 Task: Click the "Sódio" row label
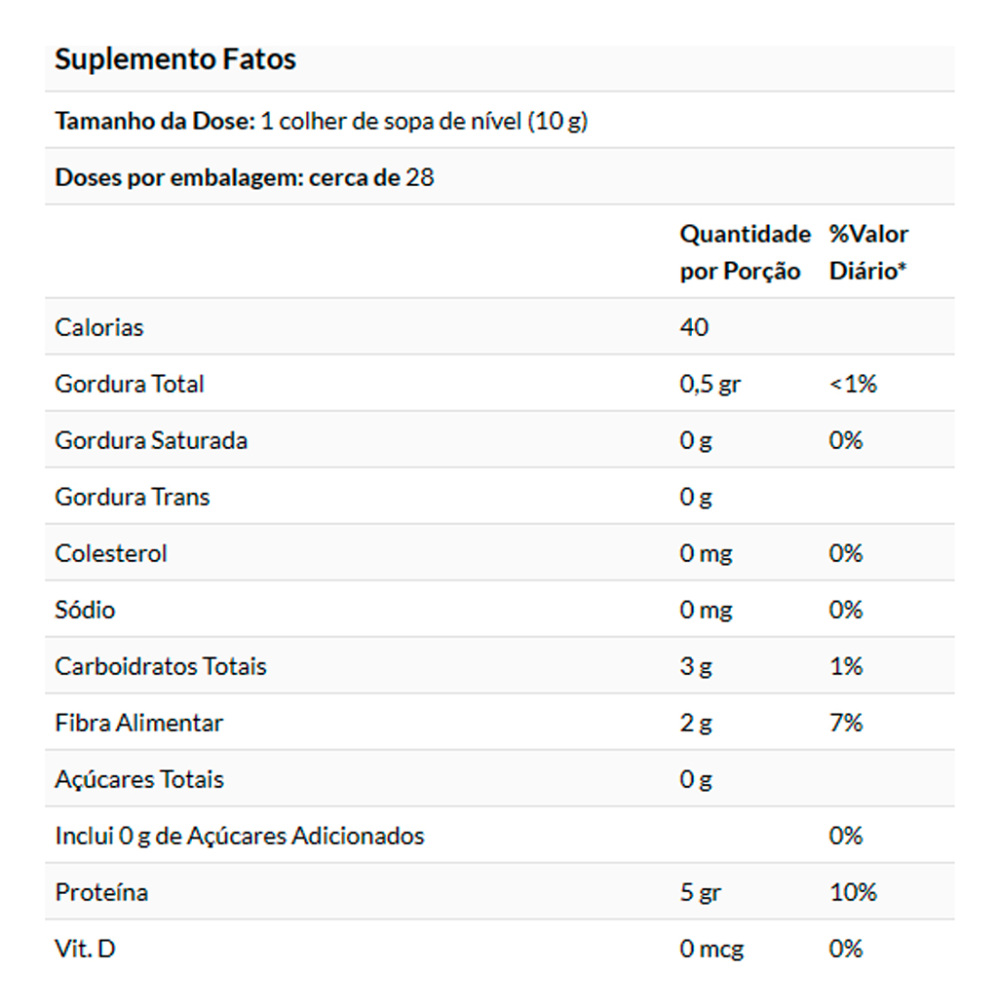[85, 610]
